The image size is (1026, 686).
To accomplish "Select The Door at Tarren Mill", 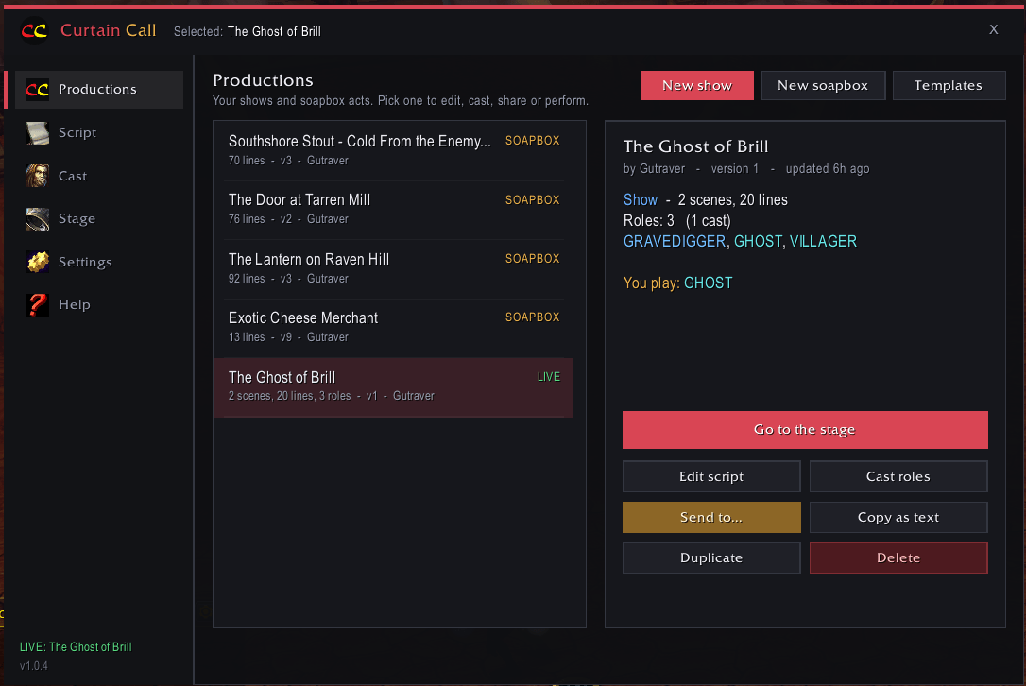I will 394,210.
